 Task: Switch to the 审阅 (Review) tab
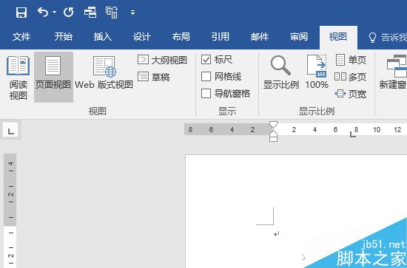pos(299,37)
